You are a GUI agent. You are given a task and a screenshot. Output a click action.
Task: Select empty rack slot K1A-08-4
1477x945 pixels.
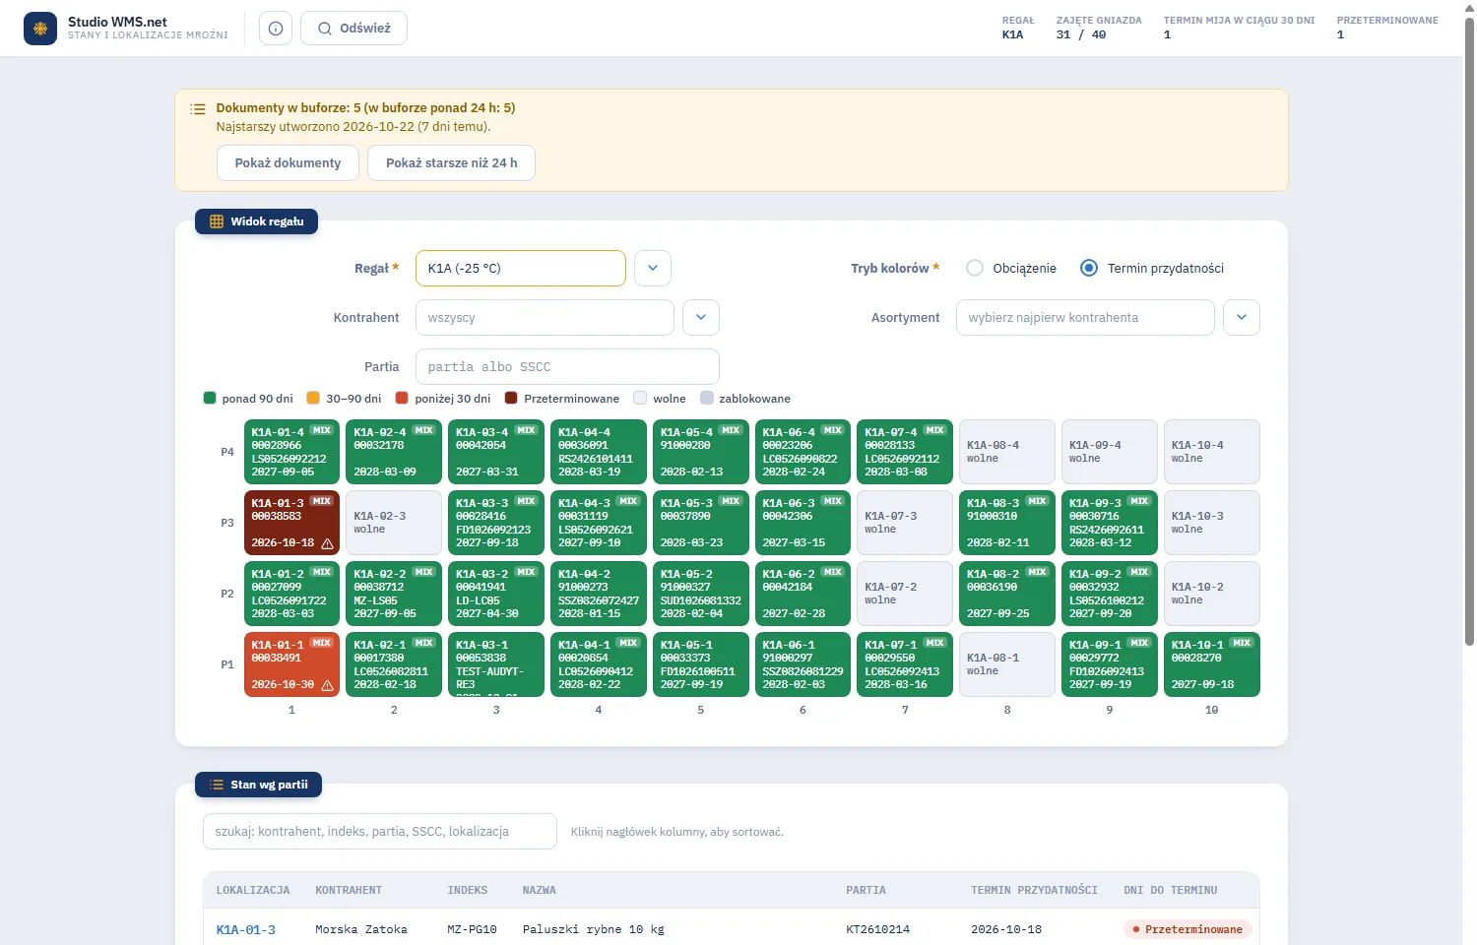[x=1007, y=452]
